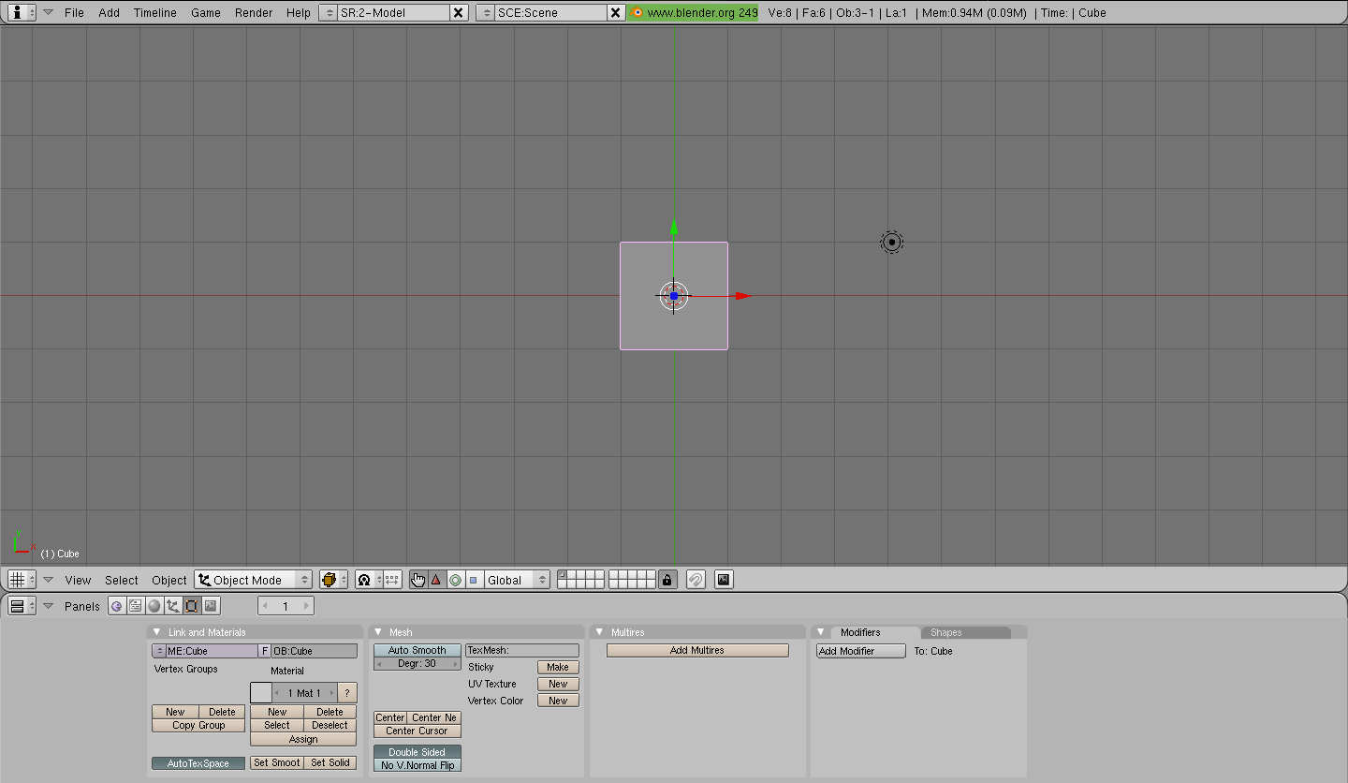Toggle the Auto Smooth option
This screenshot has height=783, width=1348.
coord(418,650)
